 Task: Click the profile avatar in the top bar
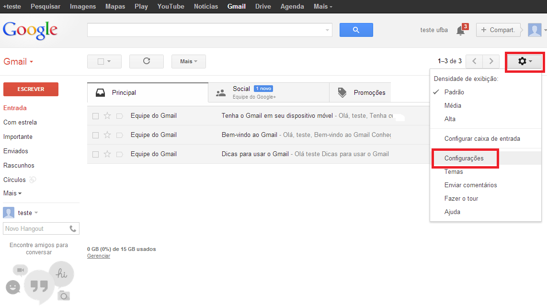[535, 30]
